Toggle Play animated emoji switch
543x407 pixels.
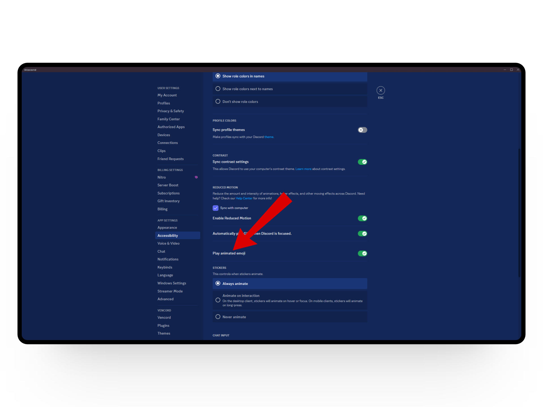tap(362, 253)
